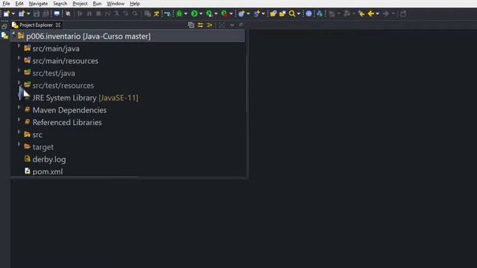Expand the Maven Dependencies node
477x268 pixels.
click(19, 107)
